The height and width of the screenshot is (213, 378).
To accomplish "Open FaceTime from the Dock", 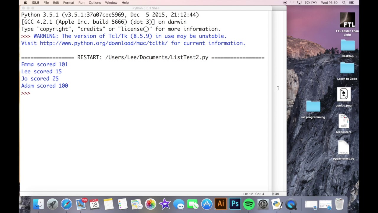I will [193, 204].
